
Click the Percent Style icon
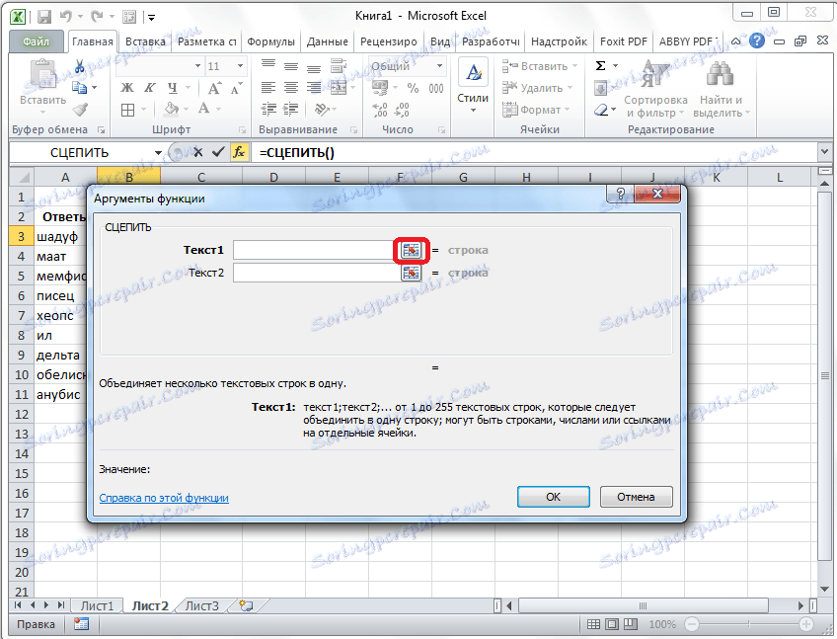[413, 88]
